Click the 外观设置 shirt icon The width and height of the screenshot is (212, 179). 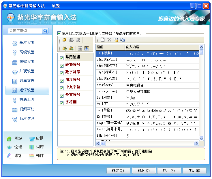pos(15,72)
